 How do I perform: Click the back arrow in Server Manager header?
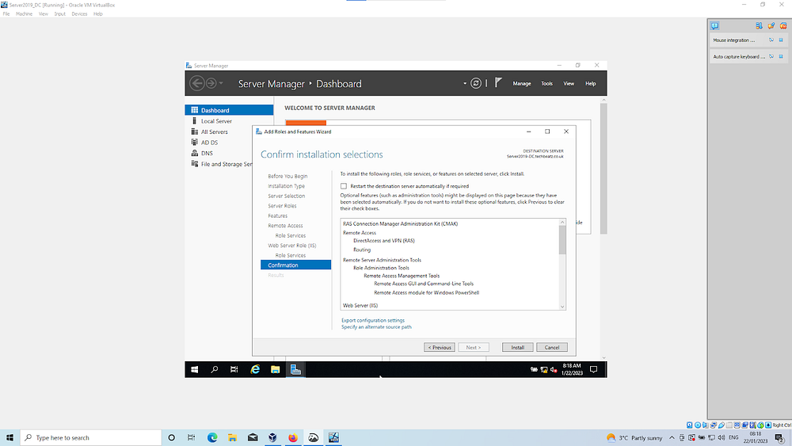[x=197, y=83]
